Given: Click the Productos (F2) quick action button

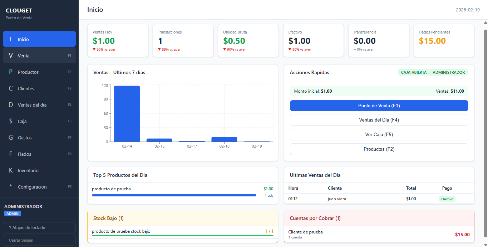Looking at the screenshot, I should point(379,149).
